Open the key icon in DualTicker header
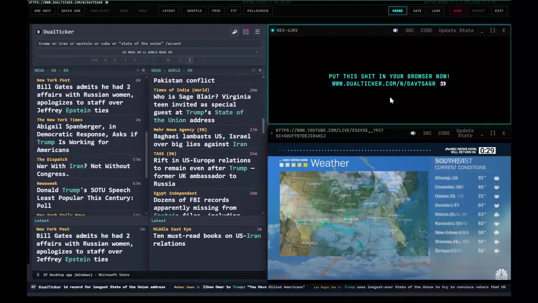The height and width of the screenshot is (303, 538). coord(235,32)
